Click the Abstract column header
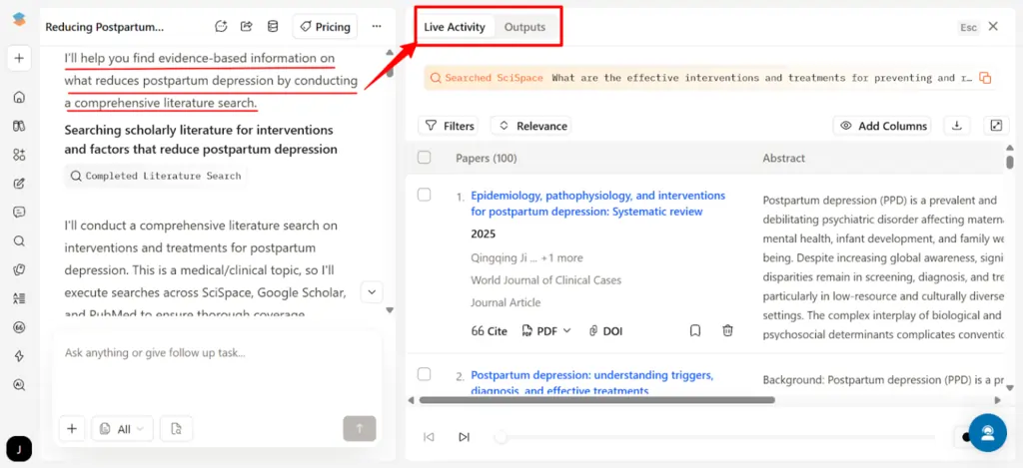1023x468 pixels. point(783,158)
